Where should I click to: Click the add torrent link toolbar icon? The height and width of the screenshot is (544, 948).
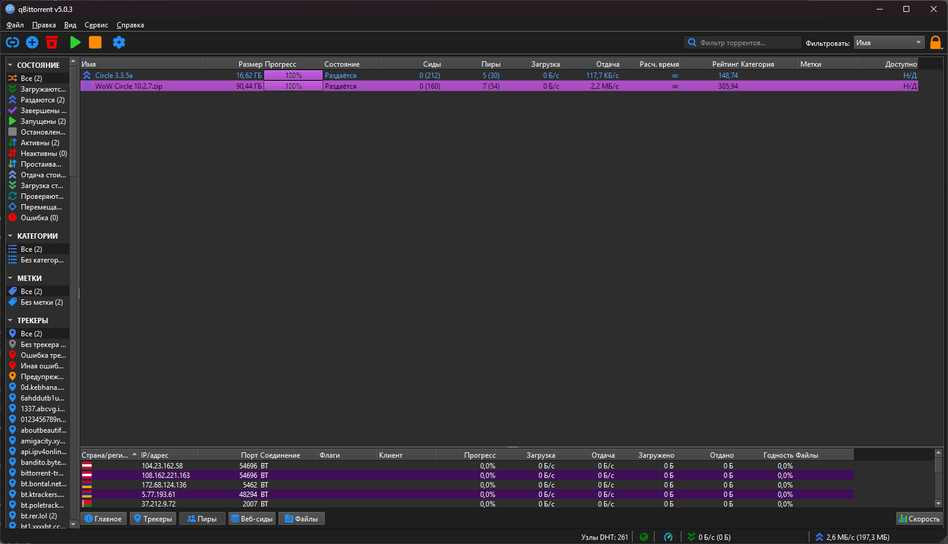click(12, 42)
